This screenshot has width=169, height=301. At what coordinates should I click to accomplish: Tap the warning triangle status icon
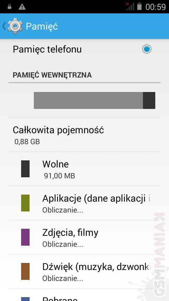click(x=22, y=7)
